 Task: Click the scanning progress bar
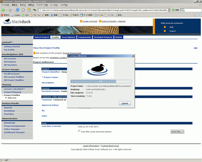(x=101, y=81)
